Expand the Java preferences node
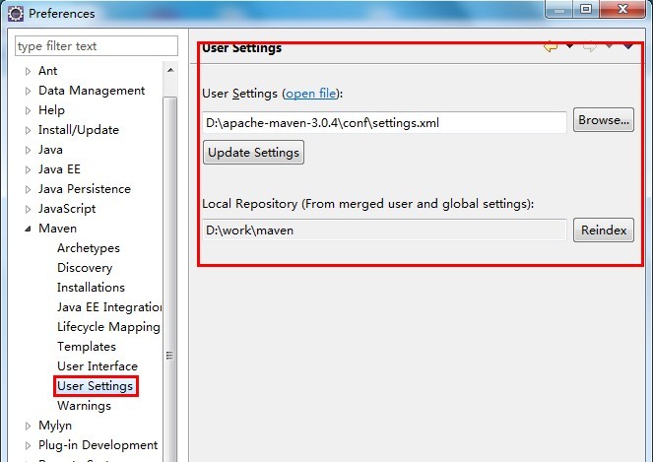The image size is (653, 462). click(28, 150)
